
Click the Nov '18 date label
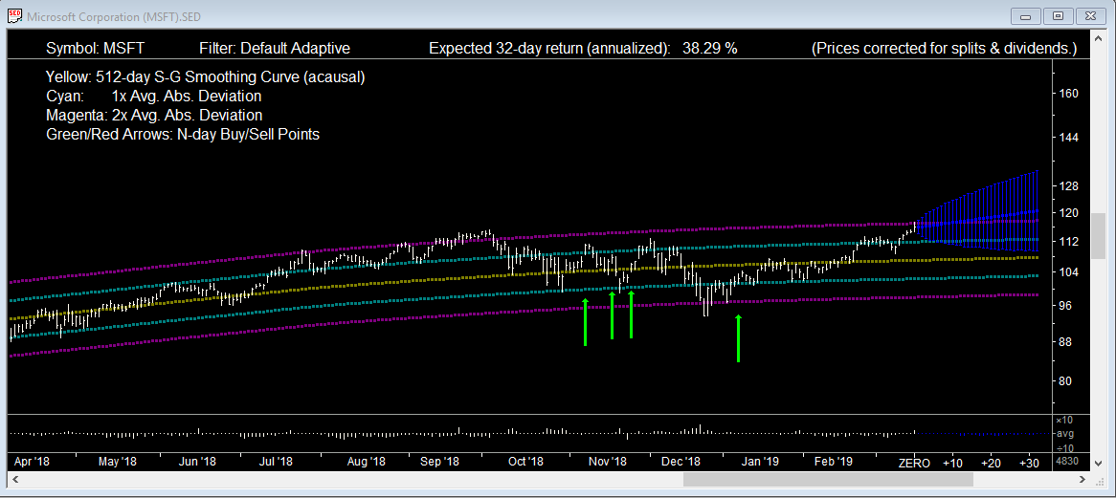[608, 462]
